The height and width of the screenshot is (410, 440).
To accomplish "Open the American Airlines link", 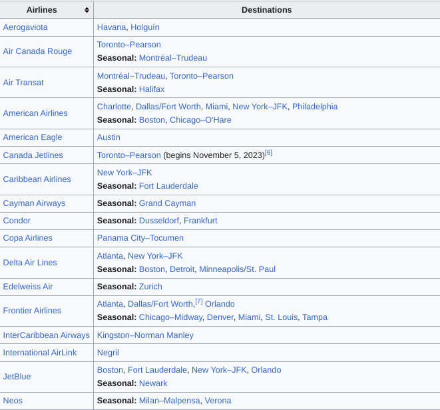I will (x=35, y=113).
